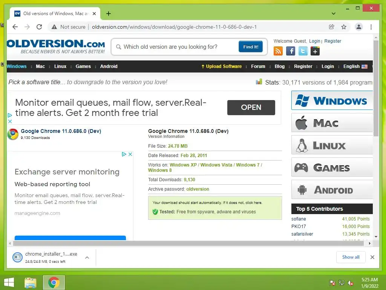Image resolution: width=386 pixels, height=290 pixels.
Task: Click the black plus share icon
Action: point(315,51)
